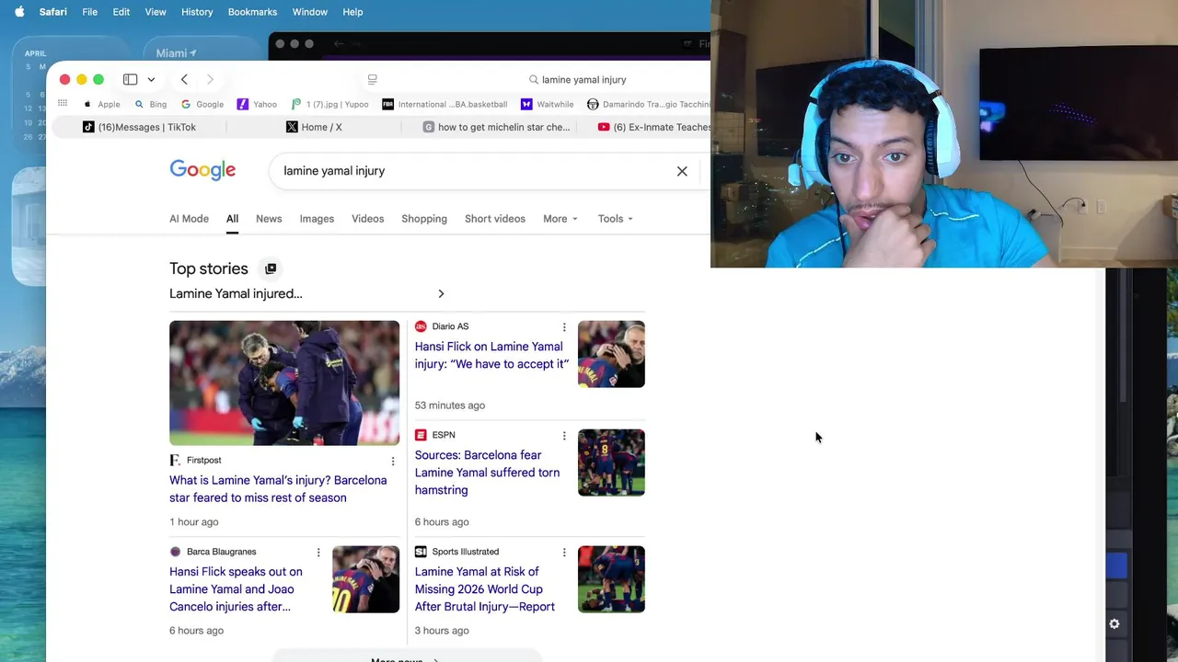
Task: Open the Edit menu
Action: tap(121, 12)
